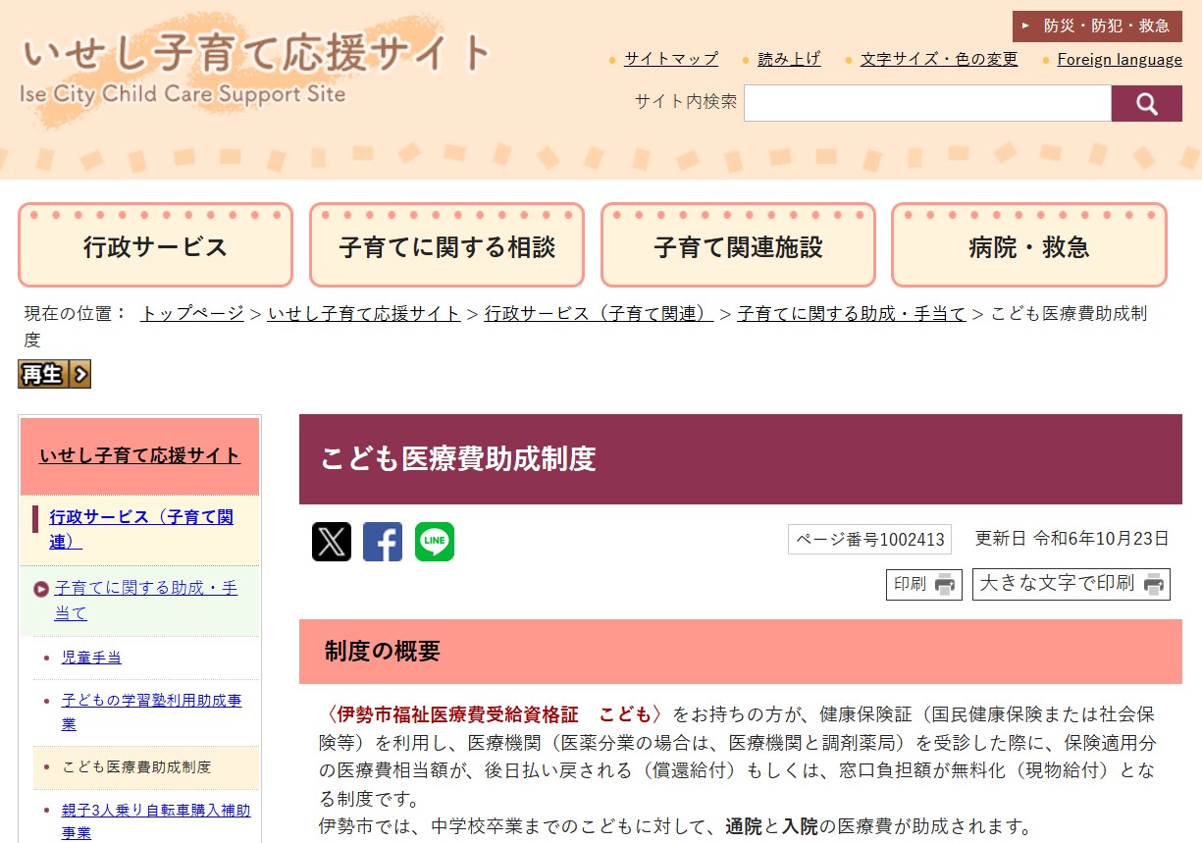1202x843 pixels.
Task: Open 子育てに関する相談 menu tab
Action: pyautogui.click(x=446, y=246)
